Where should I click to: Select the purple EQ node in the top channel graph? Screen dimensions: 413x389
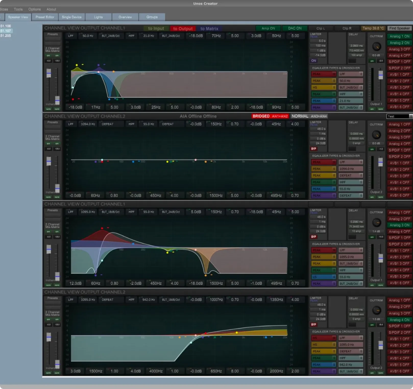tap(99, 65)
